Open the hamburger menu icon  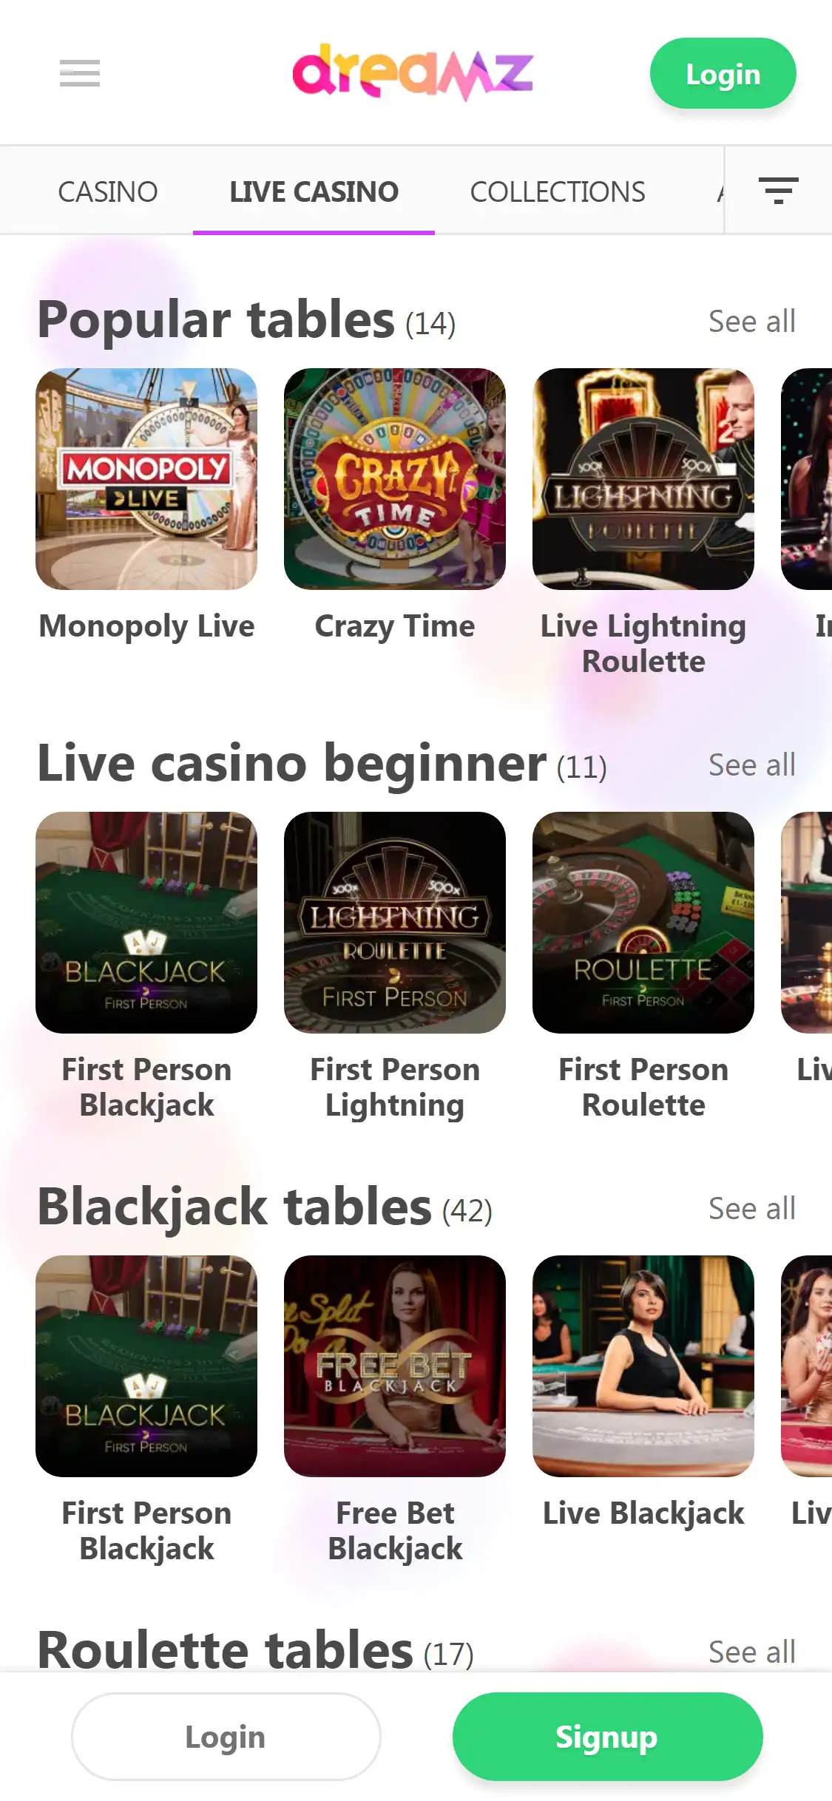80,73
